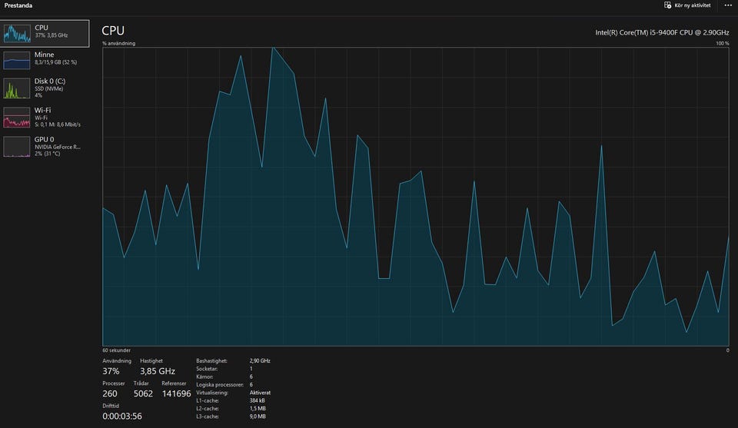Click the pink Wi-Fi throughput thumbnail

tap(18, 117)
